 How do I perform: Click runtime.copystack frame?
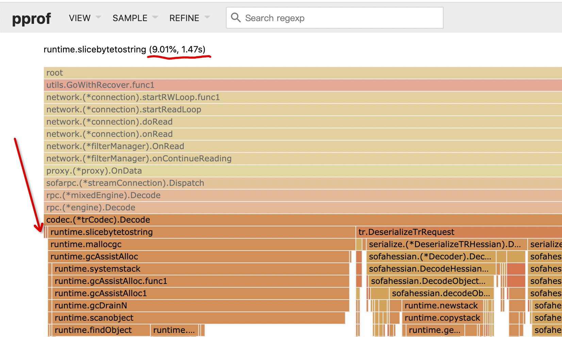[442, 318]
